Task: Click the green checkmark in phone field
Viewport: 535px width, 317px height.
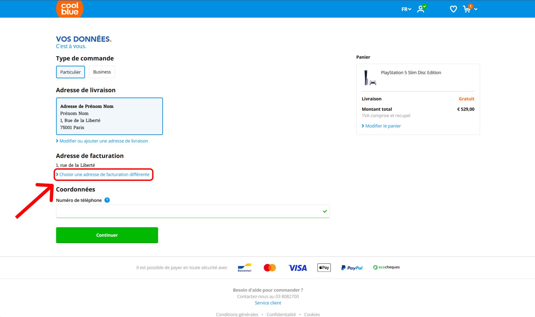Action: [325, 211]
